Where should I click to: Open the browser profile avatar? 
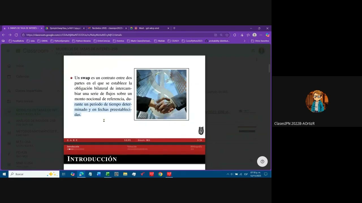pos(255,35)
